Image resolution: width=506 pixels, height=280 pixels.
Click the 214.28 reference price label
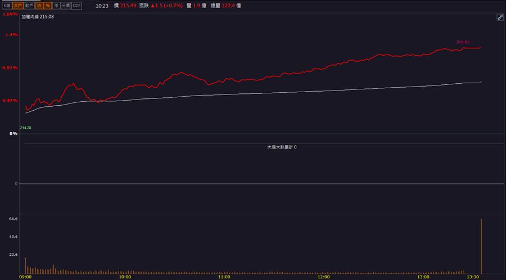pos(25,128)
